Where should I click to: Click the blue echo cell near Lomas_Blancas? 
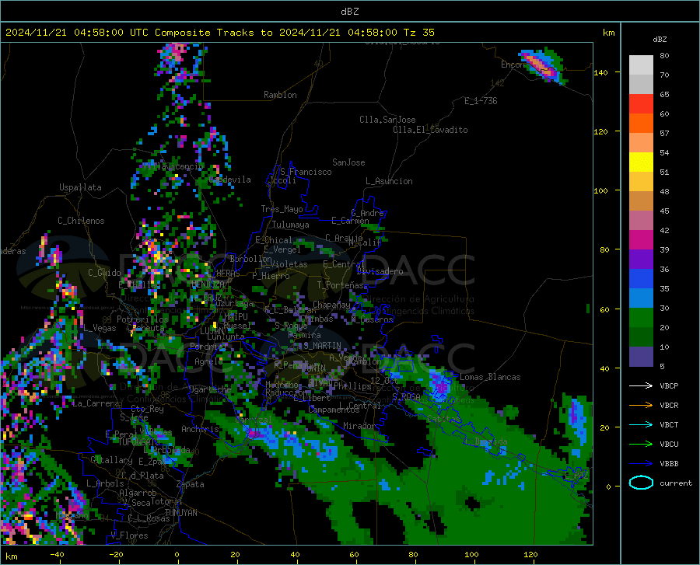coord(439,385)
